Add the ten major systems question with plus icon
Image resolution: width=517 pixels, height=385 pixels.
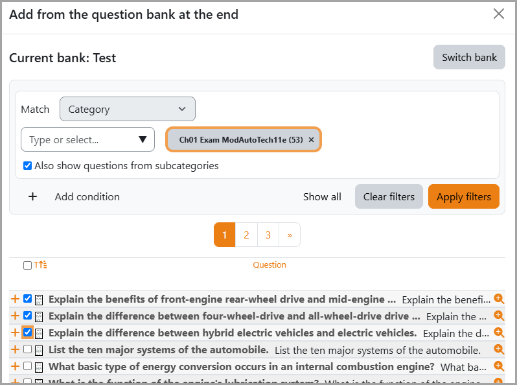[15, 349]
